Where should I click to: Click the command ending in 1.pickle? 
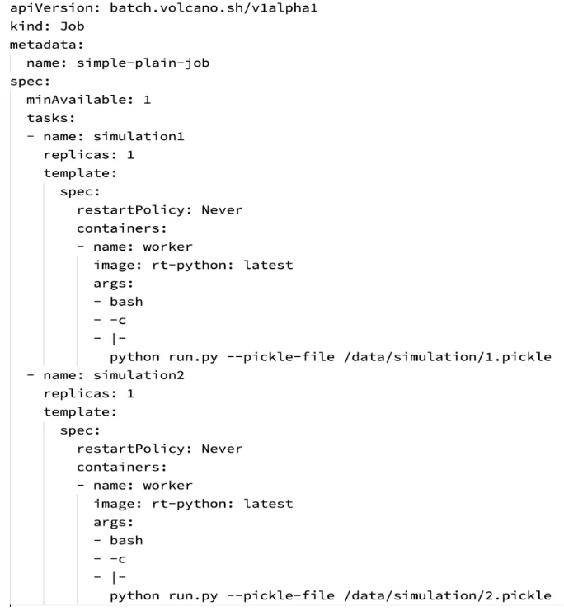click(331, 357)
